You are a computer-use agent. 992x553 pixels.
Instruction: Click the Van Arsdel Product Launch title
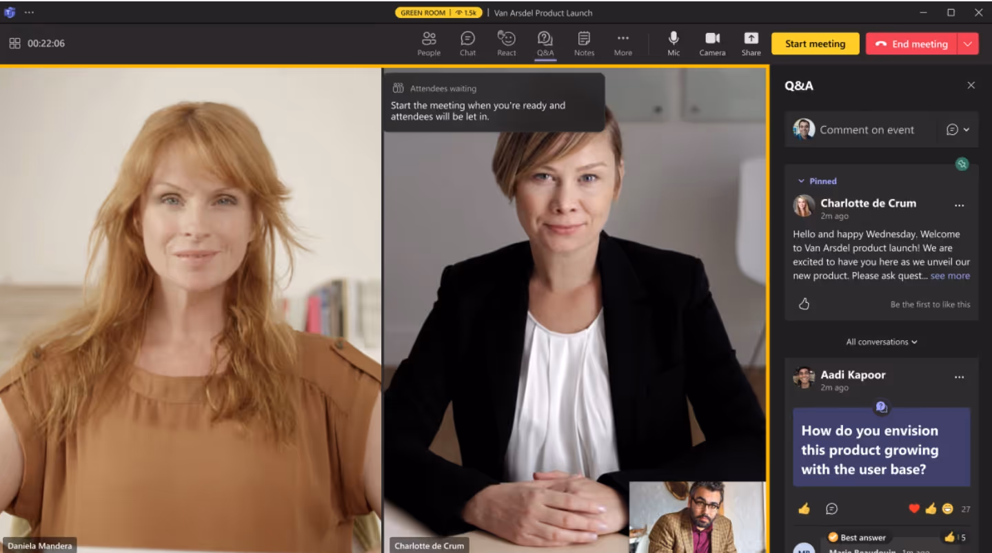[x=543, y=12]
